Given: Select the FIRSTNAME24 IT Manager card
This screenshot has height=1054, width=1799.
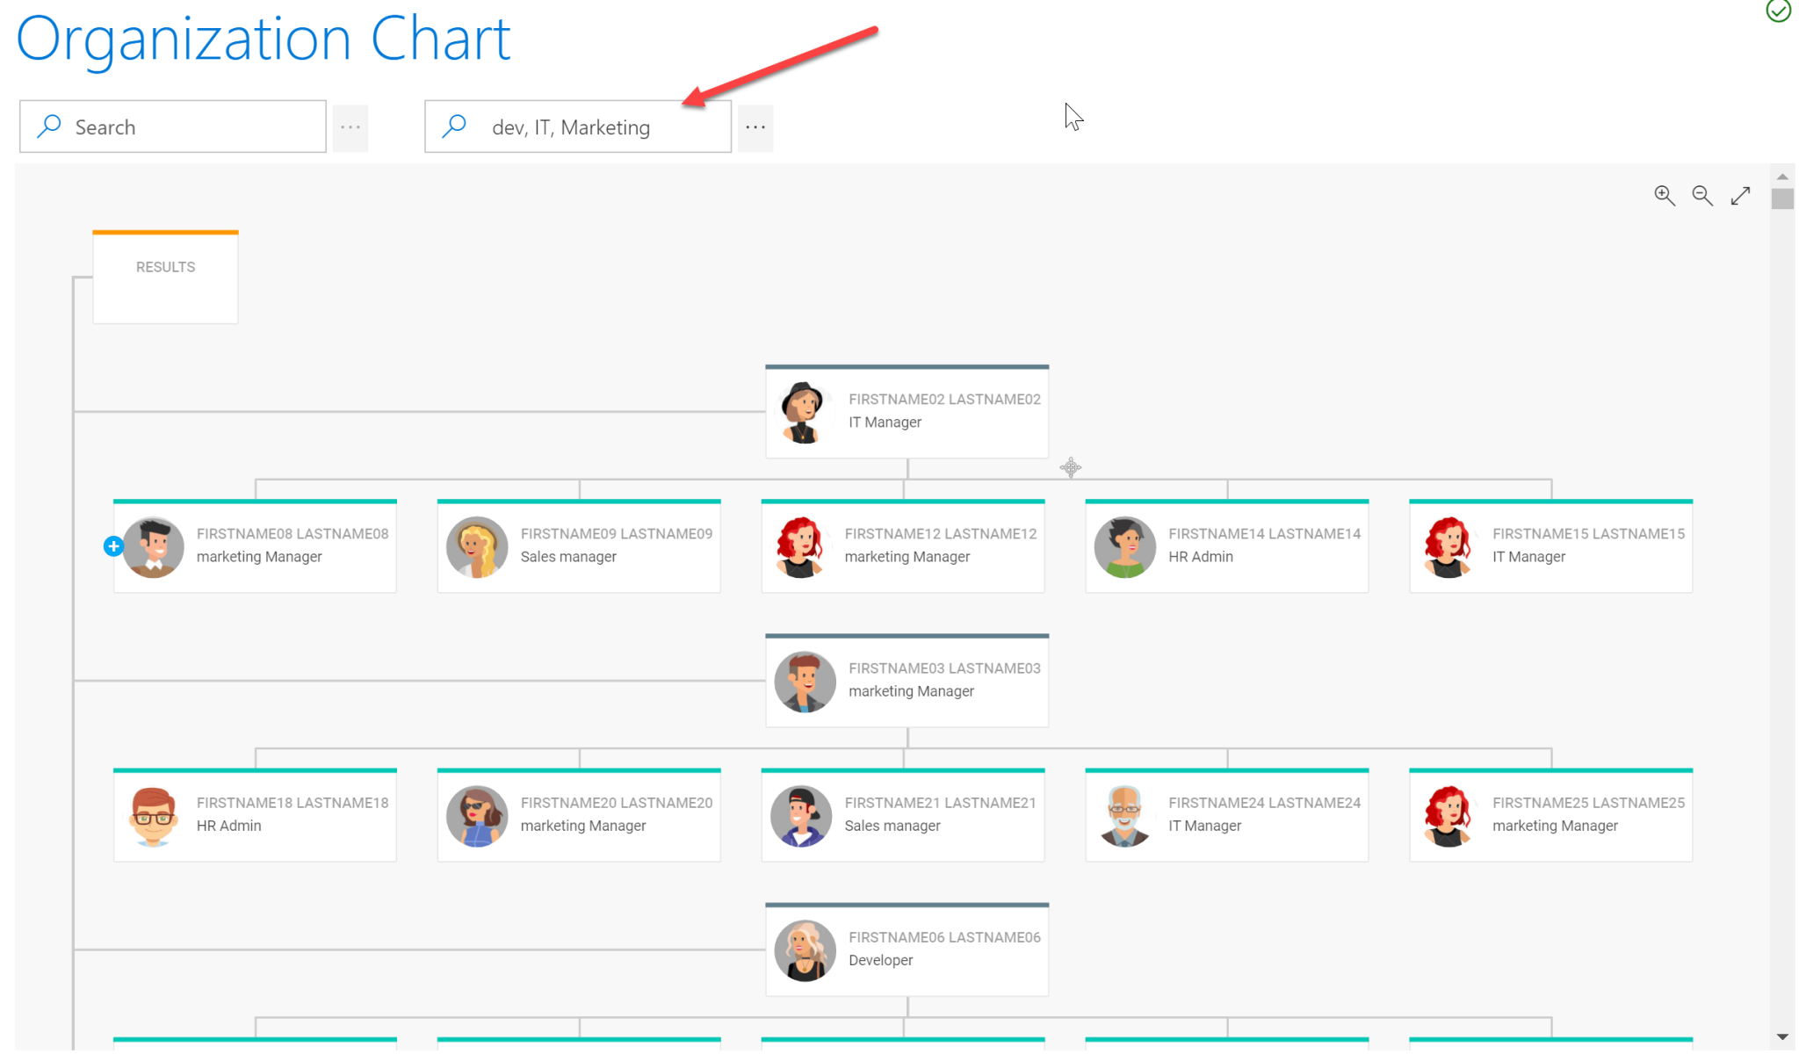Looking at the screenshot, I should (1227, 814).
